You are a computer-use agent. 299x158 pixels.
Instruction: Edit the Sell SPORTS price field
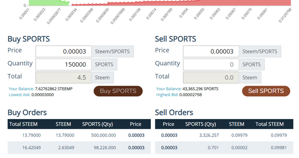211,51
